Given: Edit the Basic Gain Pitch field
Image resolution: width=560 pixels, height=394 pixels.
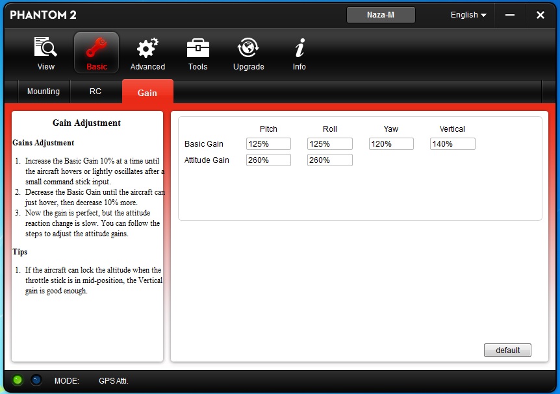Looking at the screenshot, I should pyautogui.click(x=268, y=144).
